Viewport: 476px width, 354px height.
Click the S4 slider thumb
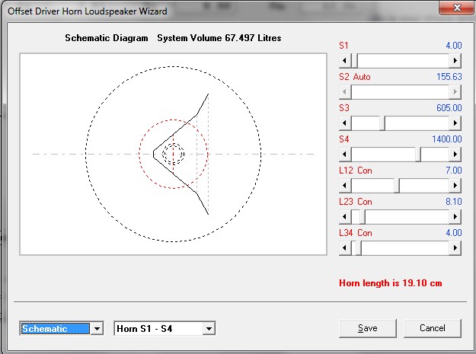coord(418,155)
